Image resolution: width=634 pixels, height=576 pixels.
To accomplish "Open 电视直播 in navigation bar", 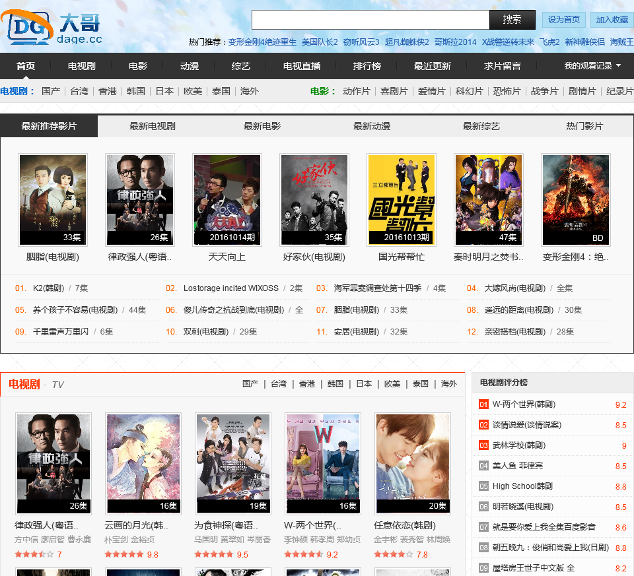I will (x=302, y=66).
